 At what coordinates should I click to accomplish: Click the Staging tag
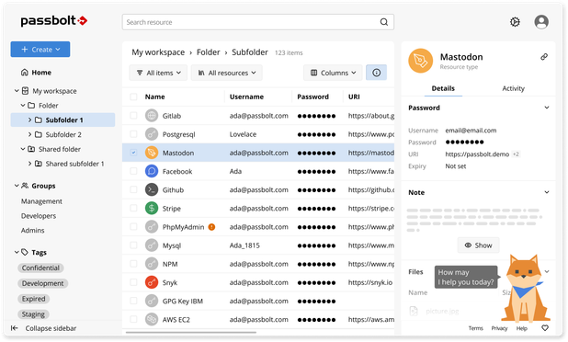point(33,314)
